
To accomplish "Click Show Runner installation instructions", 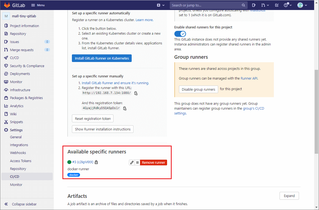I will tap(103, 129).
